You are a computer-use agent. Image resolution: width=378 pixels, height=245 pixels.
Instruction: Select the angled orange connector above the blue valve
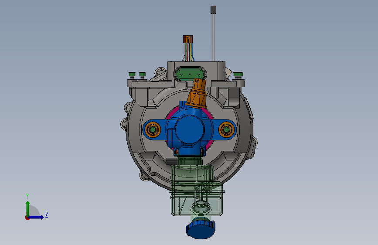(197, 93)
